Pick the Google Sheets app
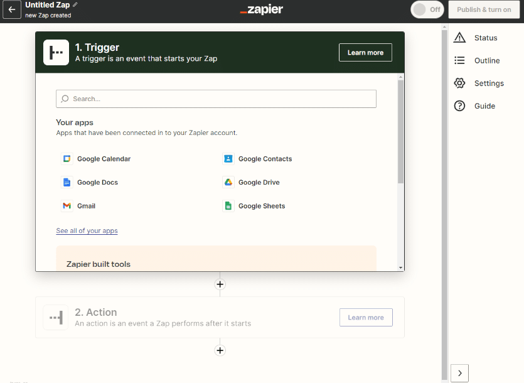The height and width of the screenshot is (383, 524). [x=261, y=206]
